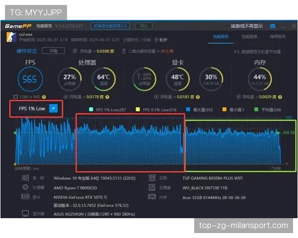Click the NVIDIA GeForce RTX 5070 Ti text
This screenshot has height=238, width=298.
[80, 197]
